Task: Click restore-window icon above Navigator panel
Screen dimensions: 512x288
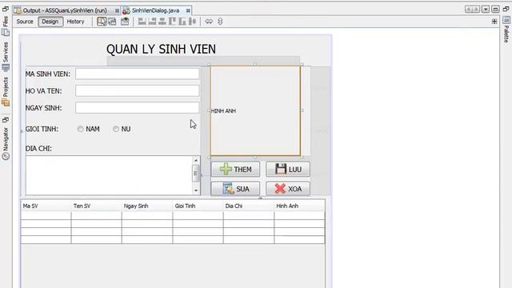Action: click(6, 120)
